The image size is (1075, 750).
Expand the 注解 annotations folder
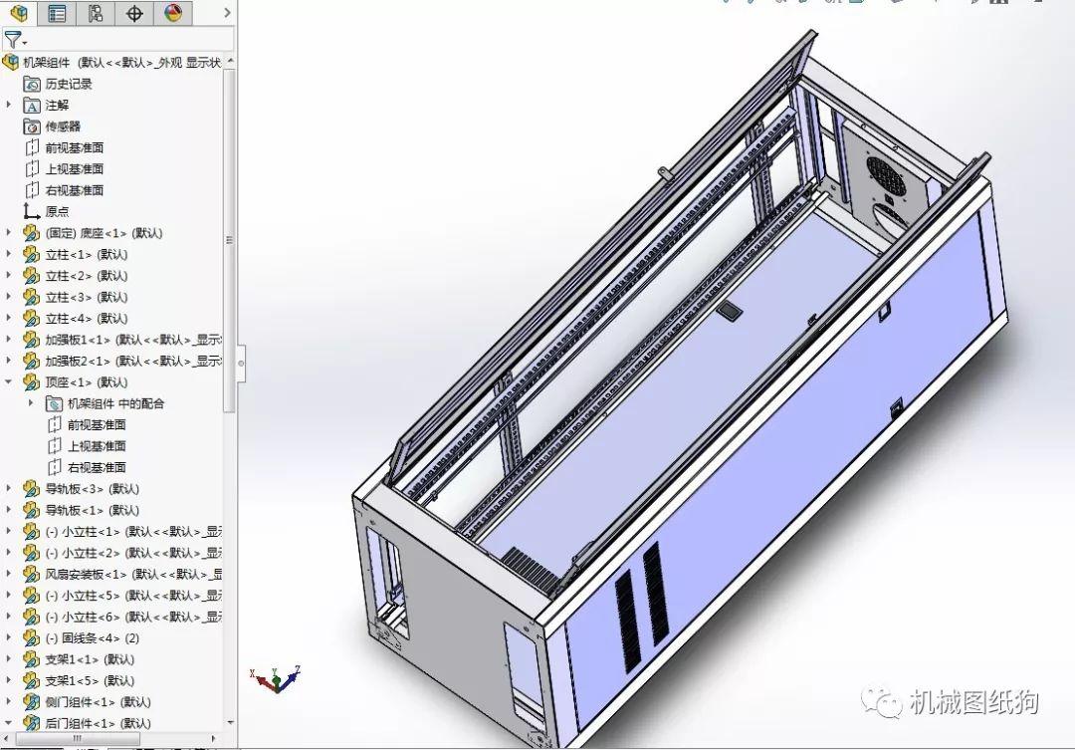pos(8,105)
